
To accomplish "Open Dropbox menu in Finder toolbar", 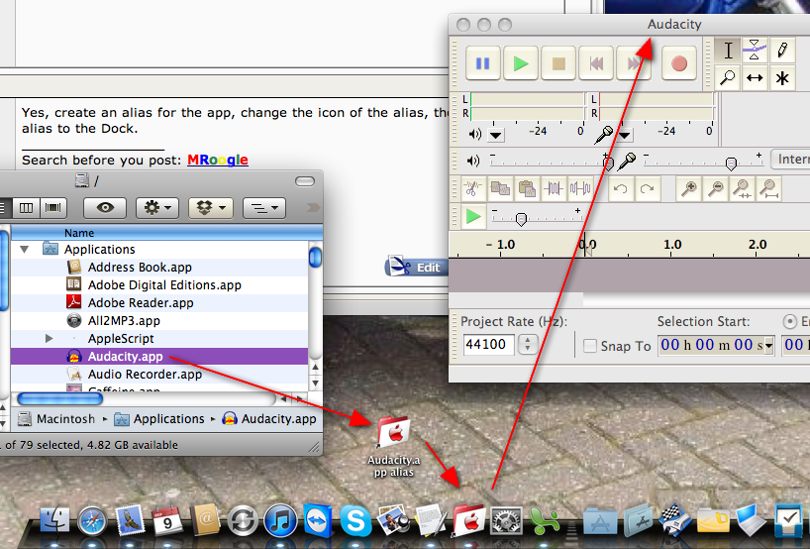I will pyautogui.click(x=211, y=208).
